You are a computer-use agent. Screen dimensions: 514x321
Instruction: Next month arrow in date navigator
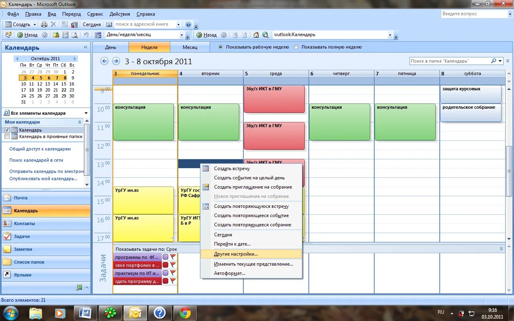(75, 59)
